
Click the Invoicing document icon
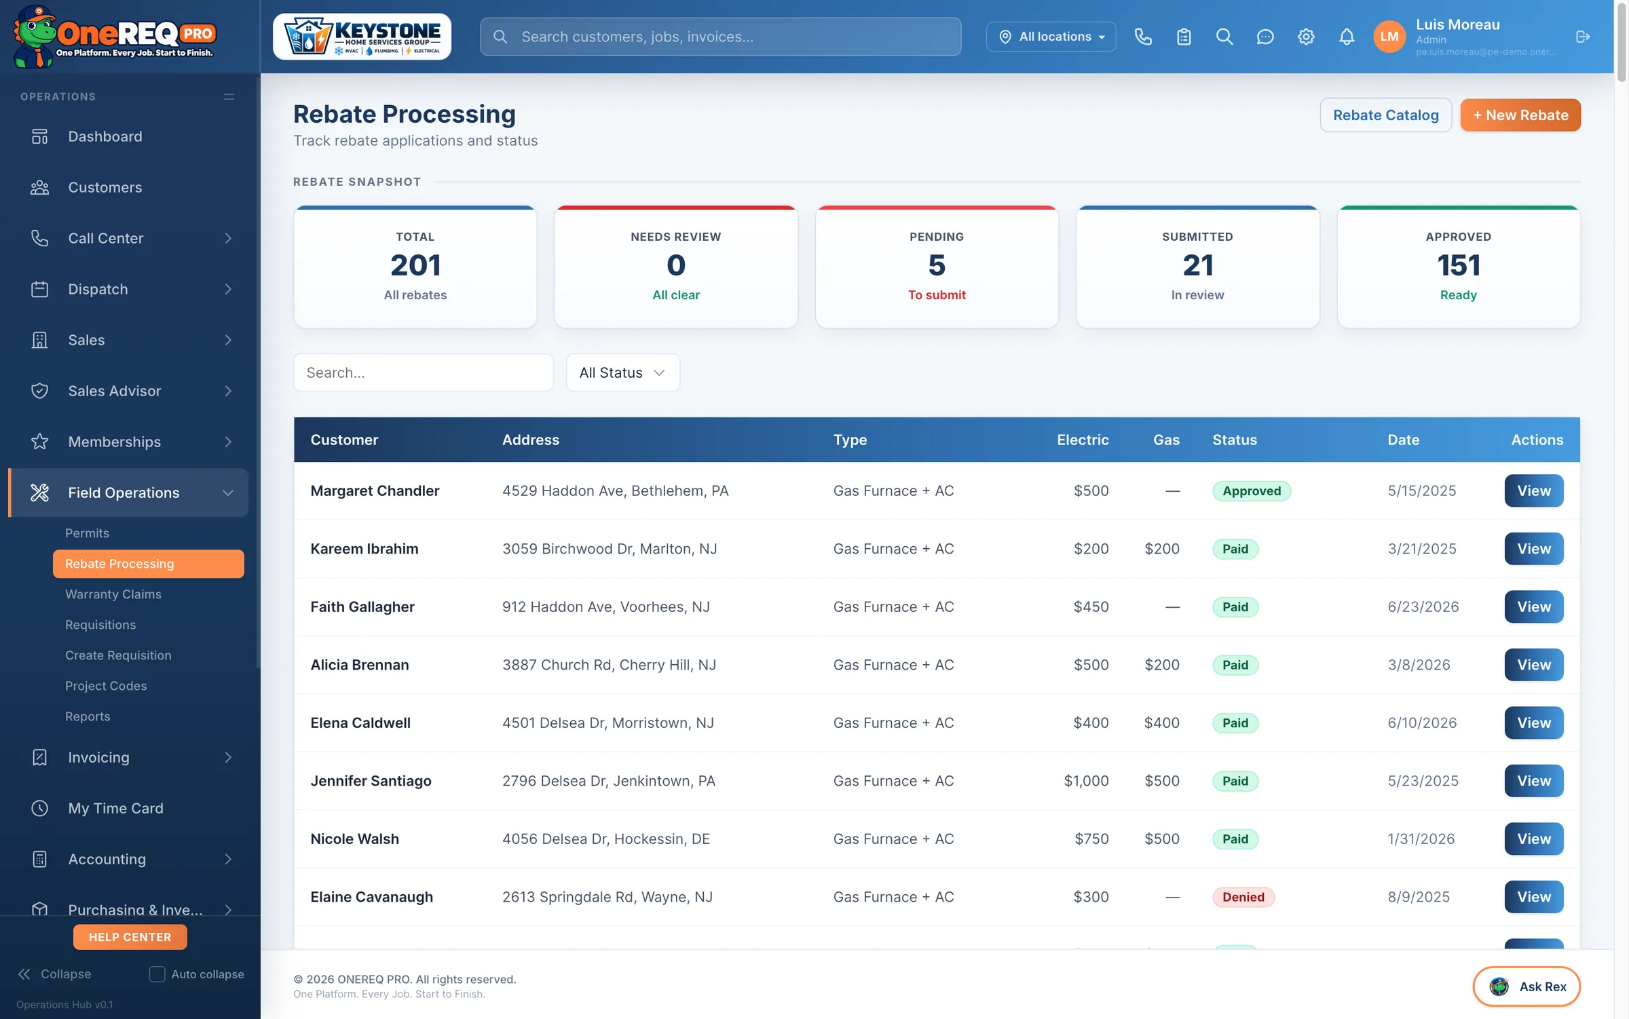click(40, 757)
